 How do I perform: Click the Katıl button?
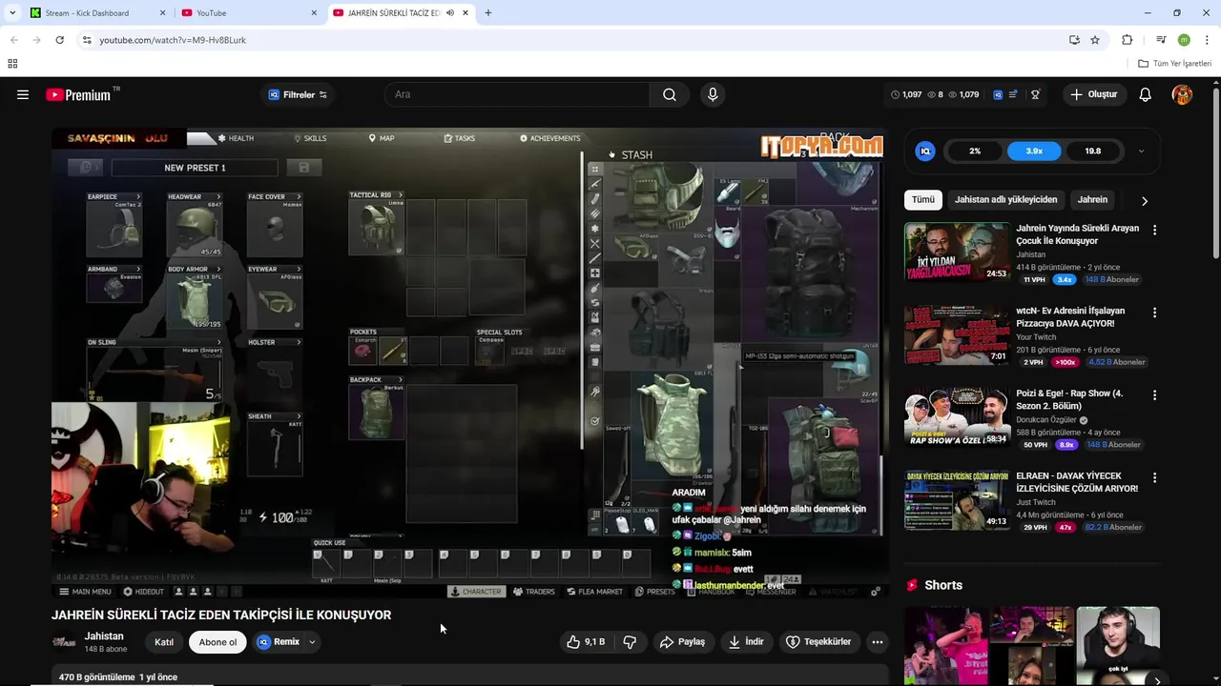164,642
